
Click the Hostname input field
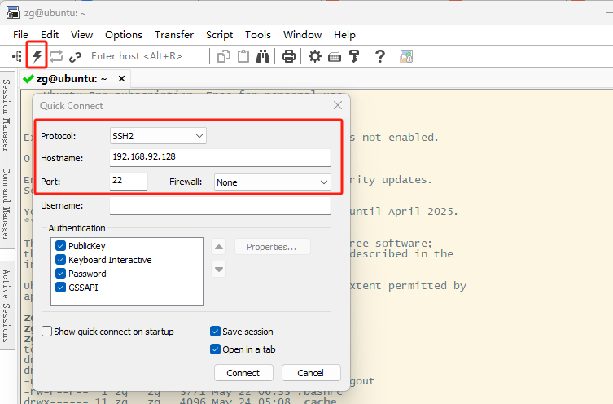click(220, 157)
